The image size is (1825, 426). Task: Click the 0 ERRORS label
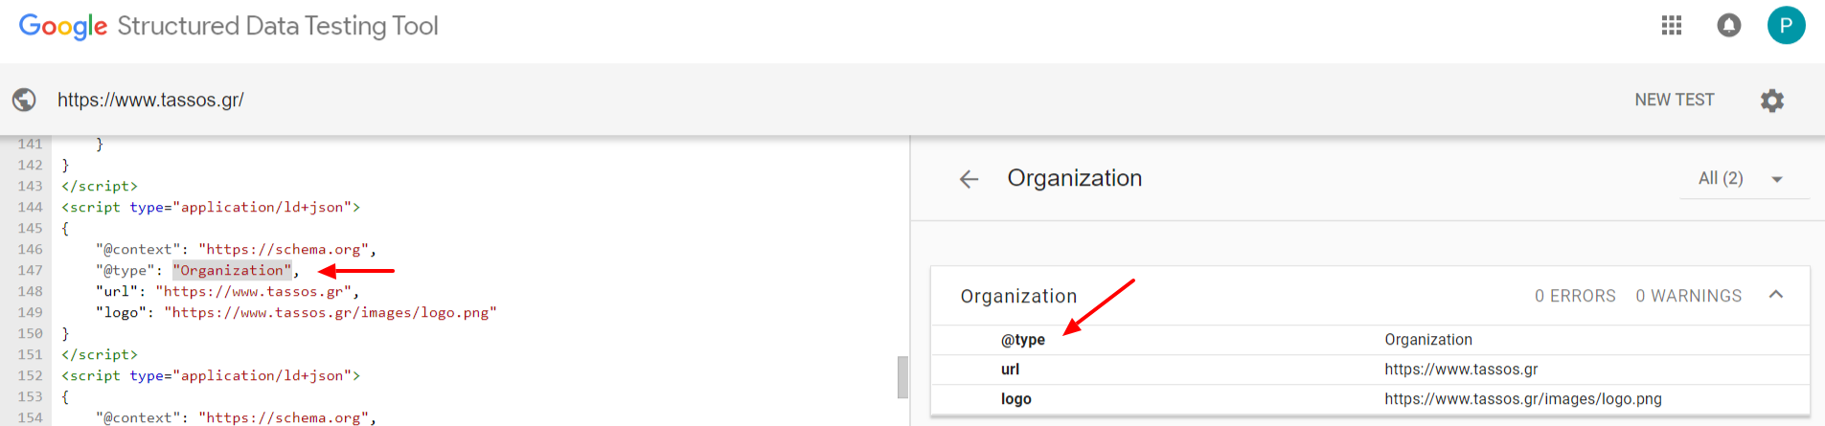[x=1575, y=296]
